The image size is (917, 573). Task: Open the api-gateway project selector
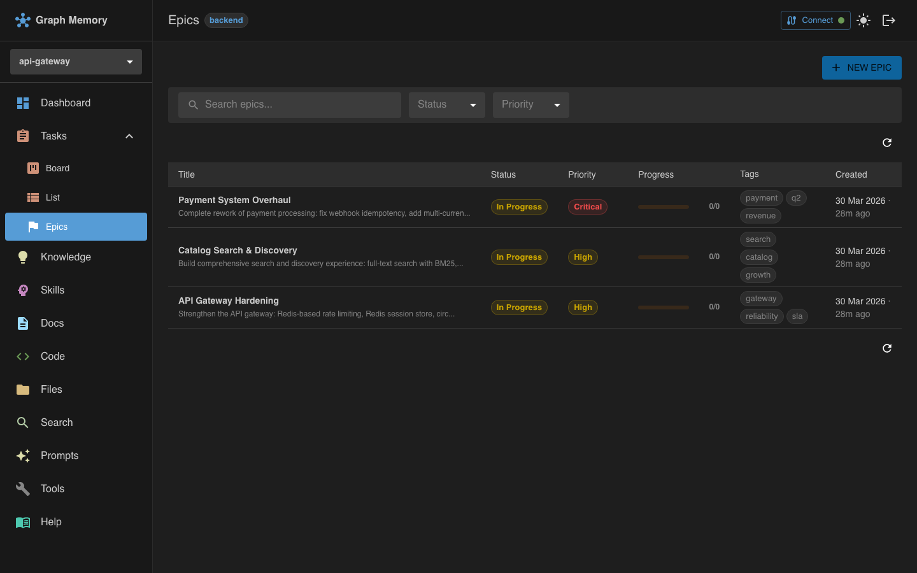(76, 61)
